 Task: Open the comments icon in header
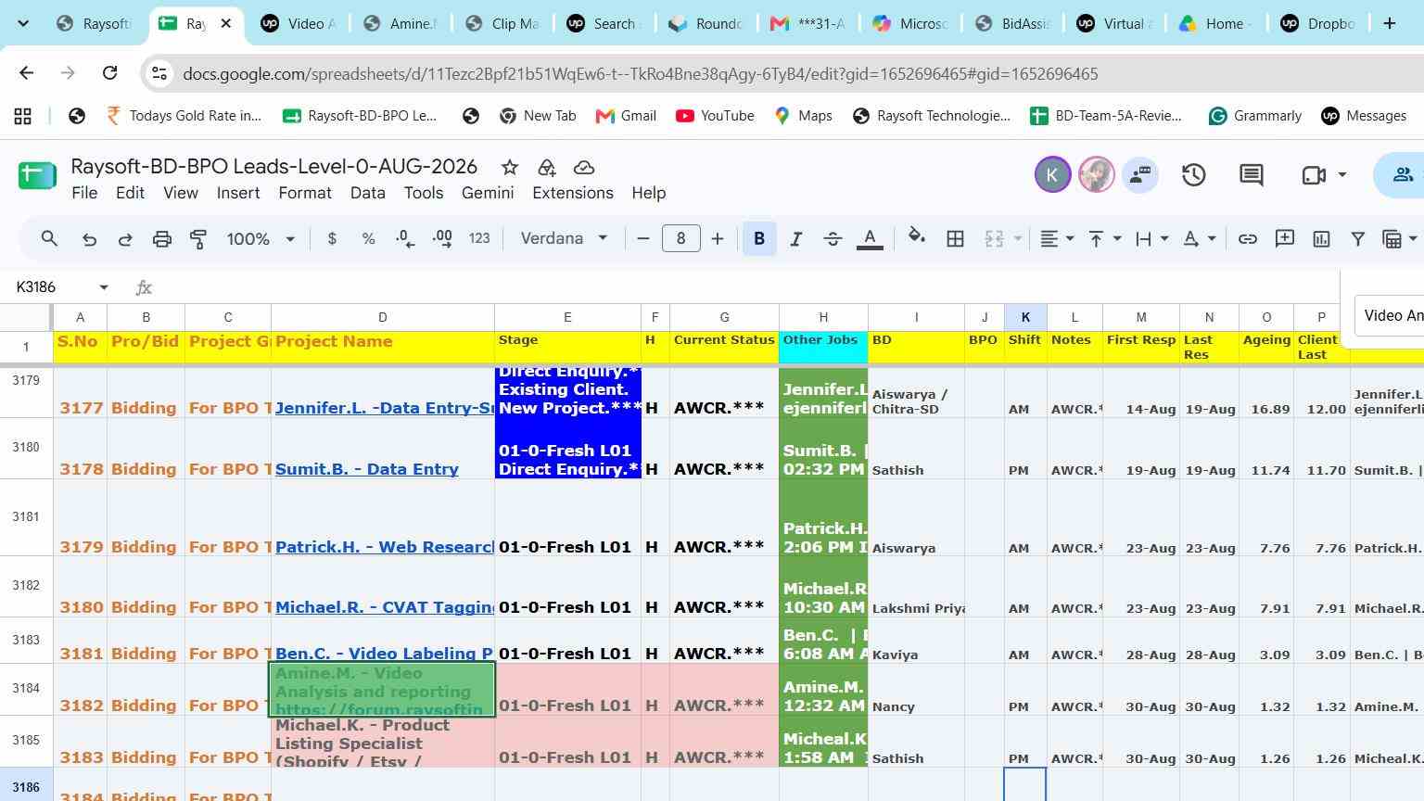pyautogui.click(x=1252, y=174)
